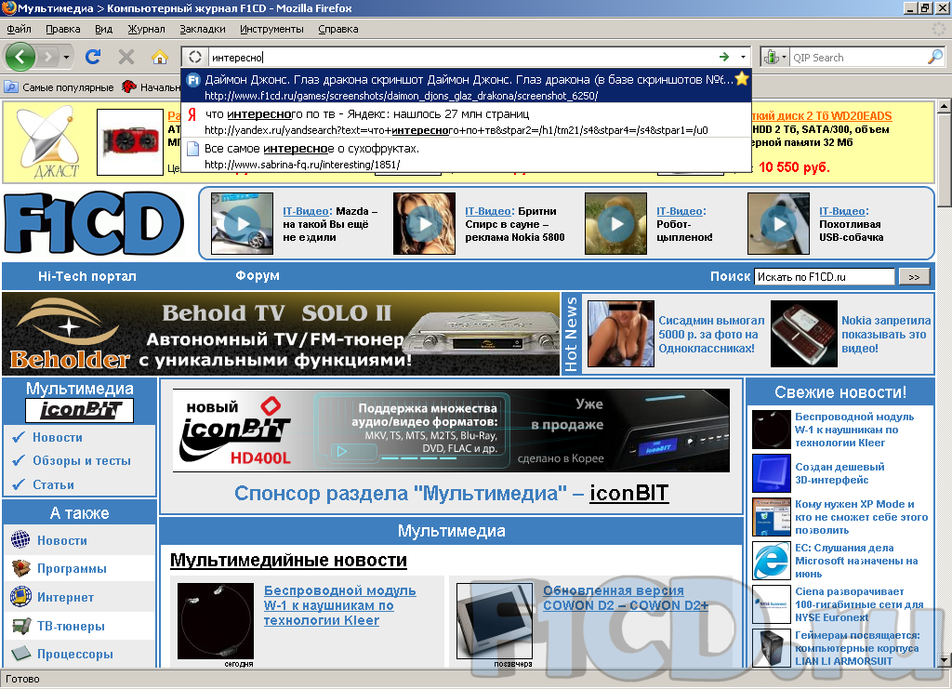Click the ДЖАСТ advertiser logo
Image resolution: width=952 pixels, height=689 pixels.
pos(48,143)
